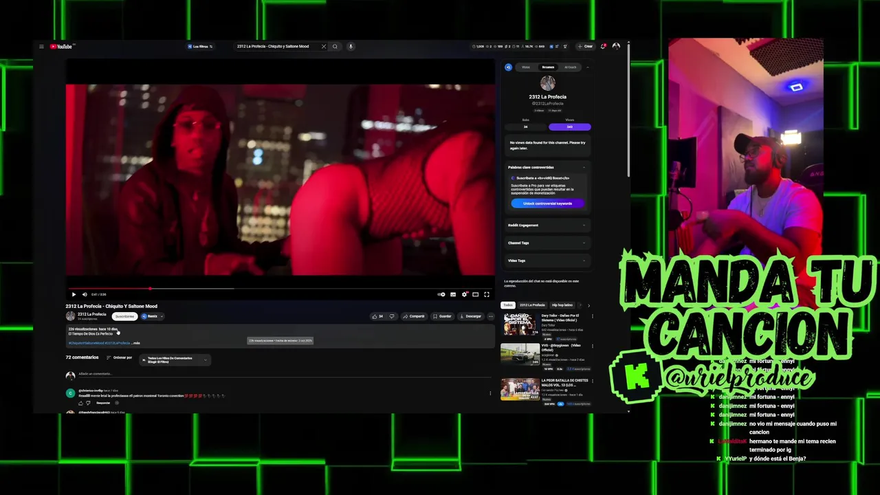Reply to the first comment with Responder
This screenshot has height=495, width=880.
point(103,403)
